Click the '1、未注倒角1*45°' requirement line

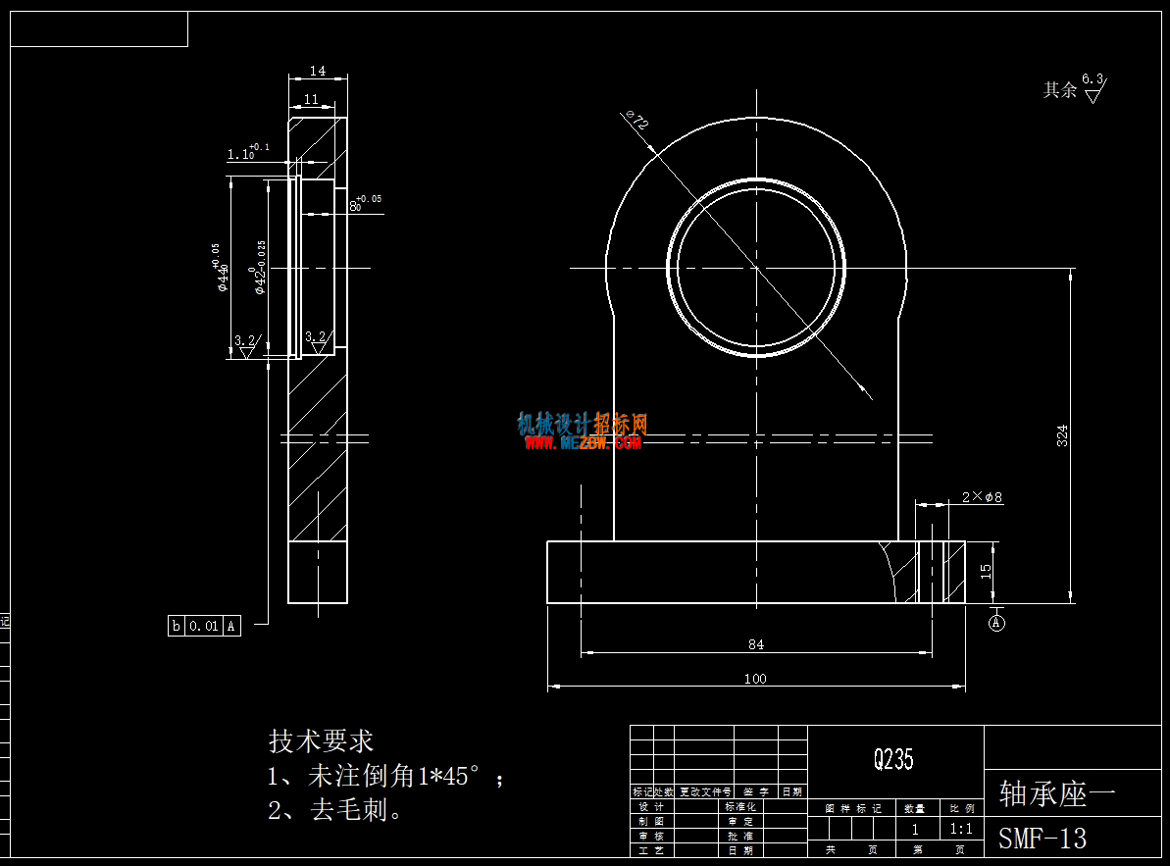pos(385,776)
